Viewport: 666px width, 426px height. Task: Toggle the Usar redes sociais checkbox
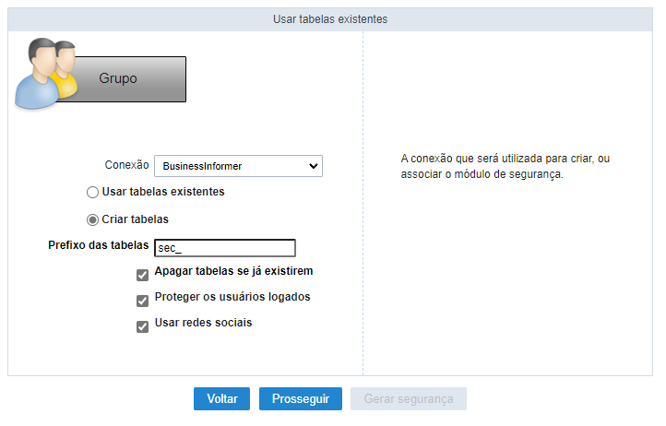click(x=142, y=327)
